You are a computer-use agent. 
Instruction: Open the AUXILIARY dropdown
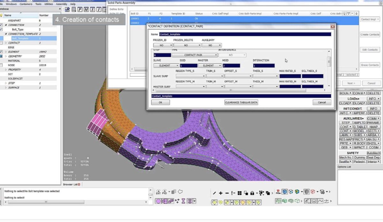click(x=212, y=45)
